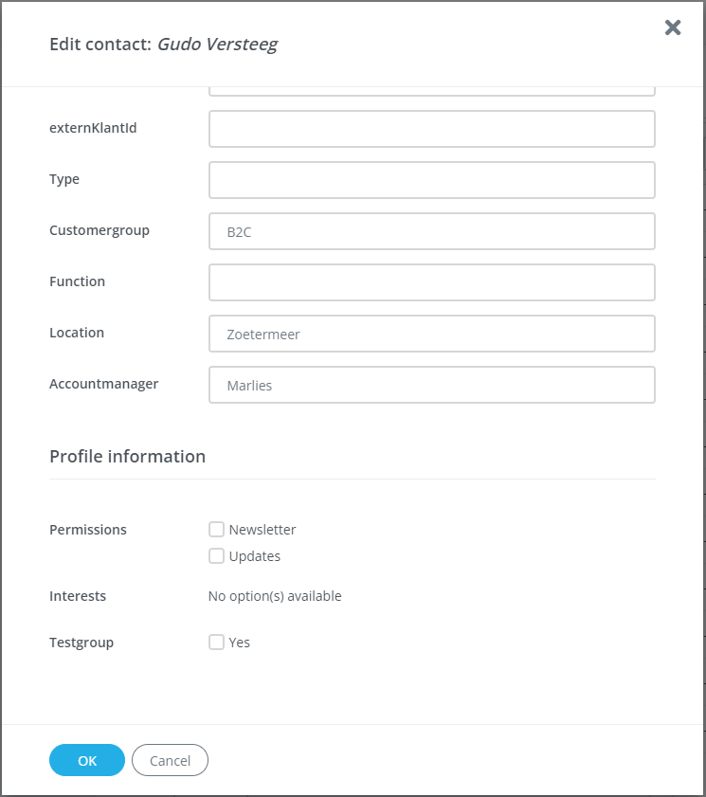Click the Profile information heading

127,456
